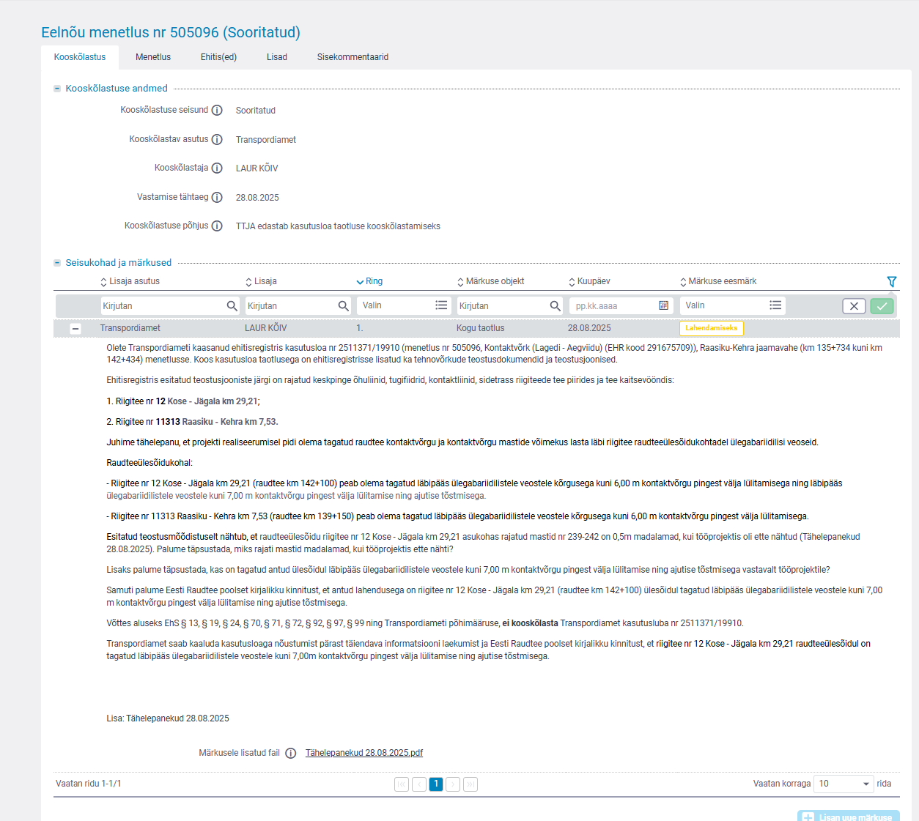Click search icon in Lisaja filter
Viewport: 919px width, 821px height.
point(344,306)
